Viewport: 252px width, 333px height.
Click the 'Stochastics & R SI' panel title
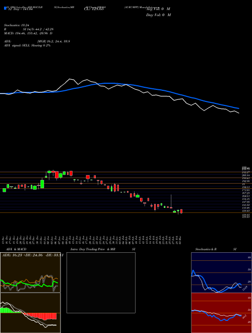[216, 249]
